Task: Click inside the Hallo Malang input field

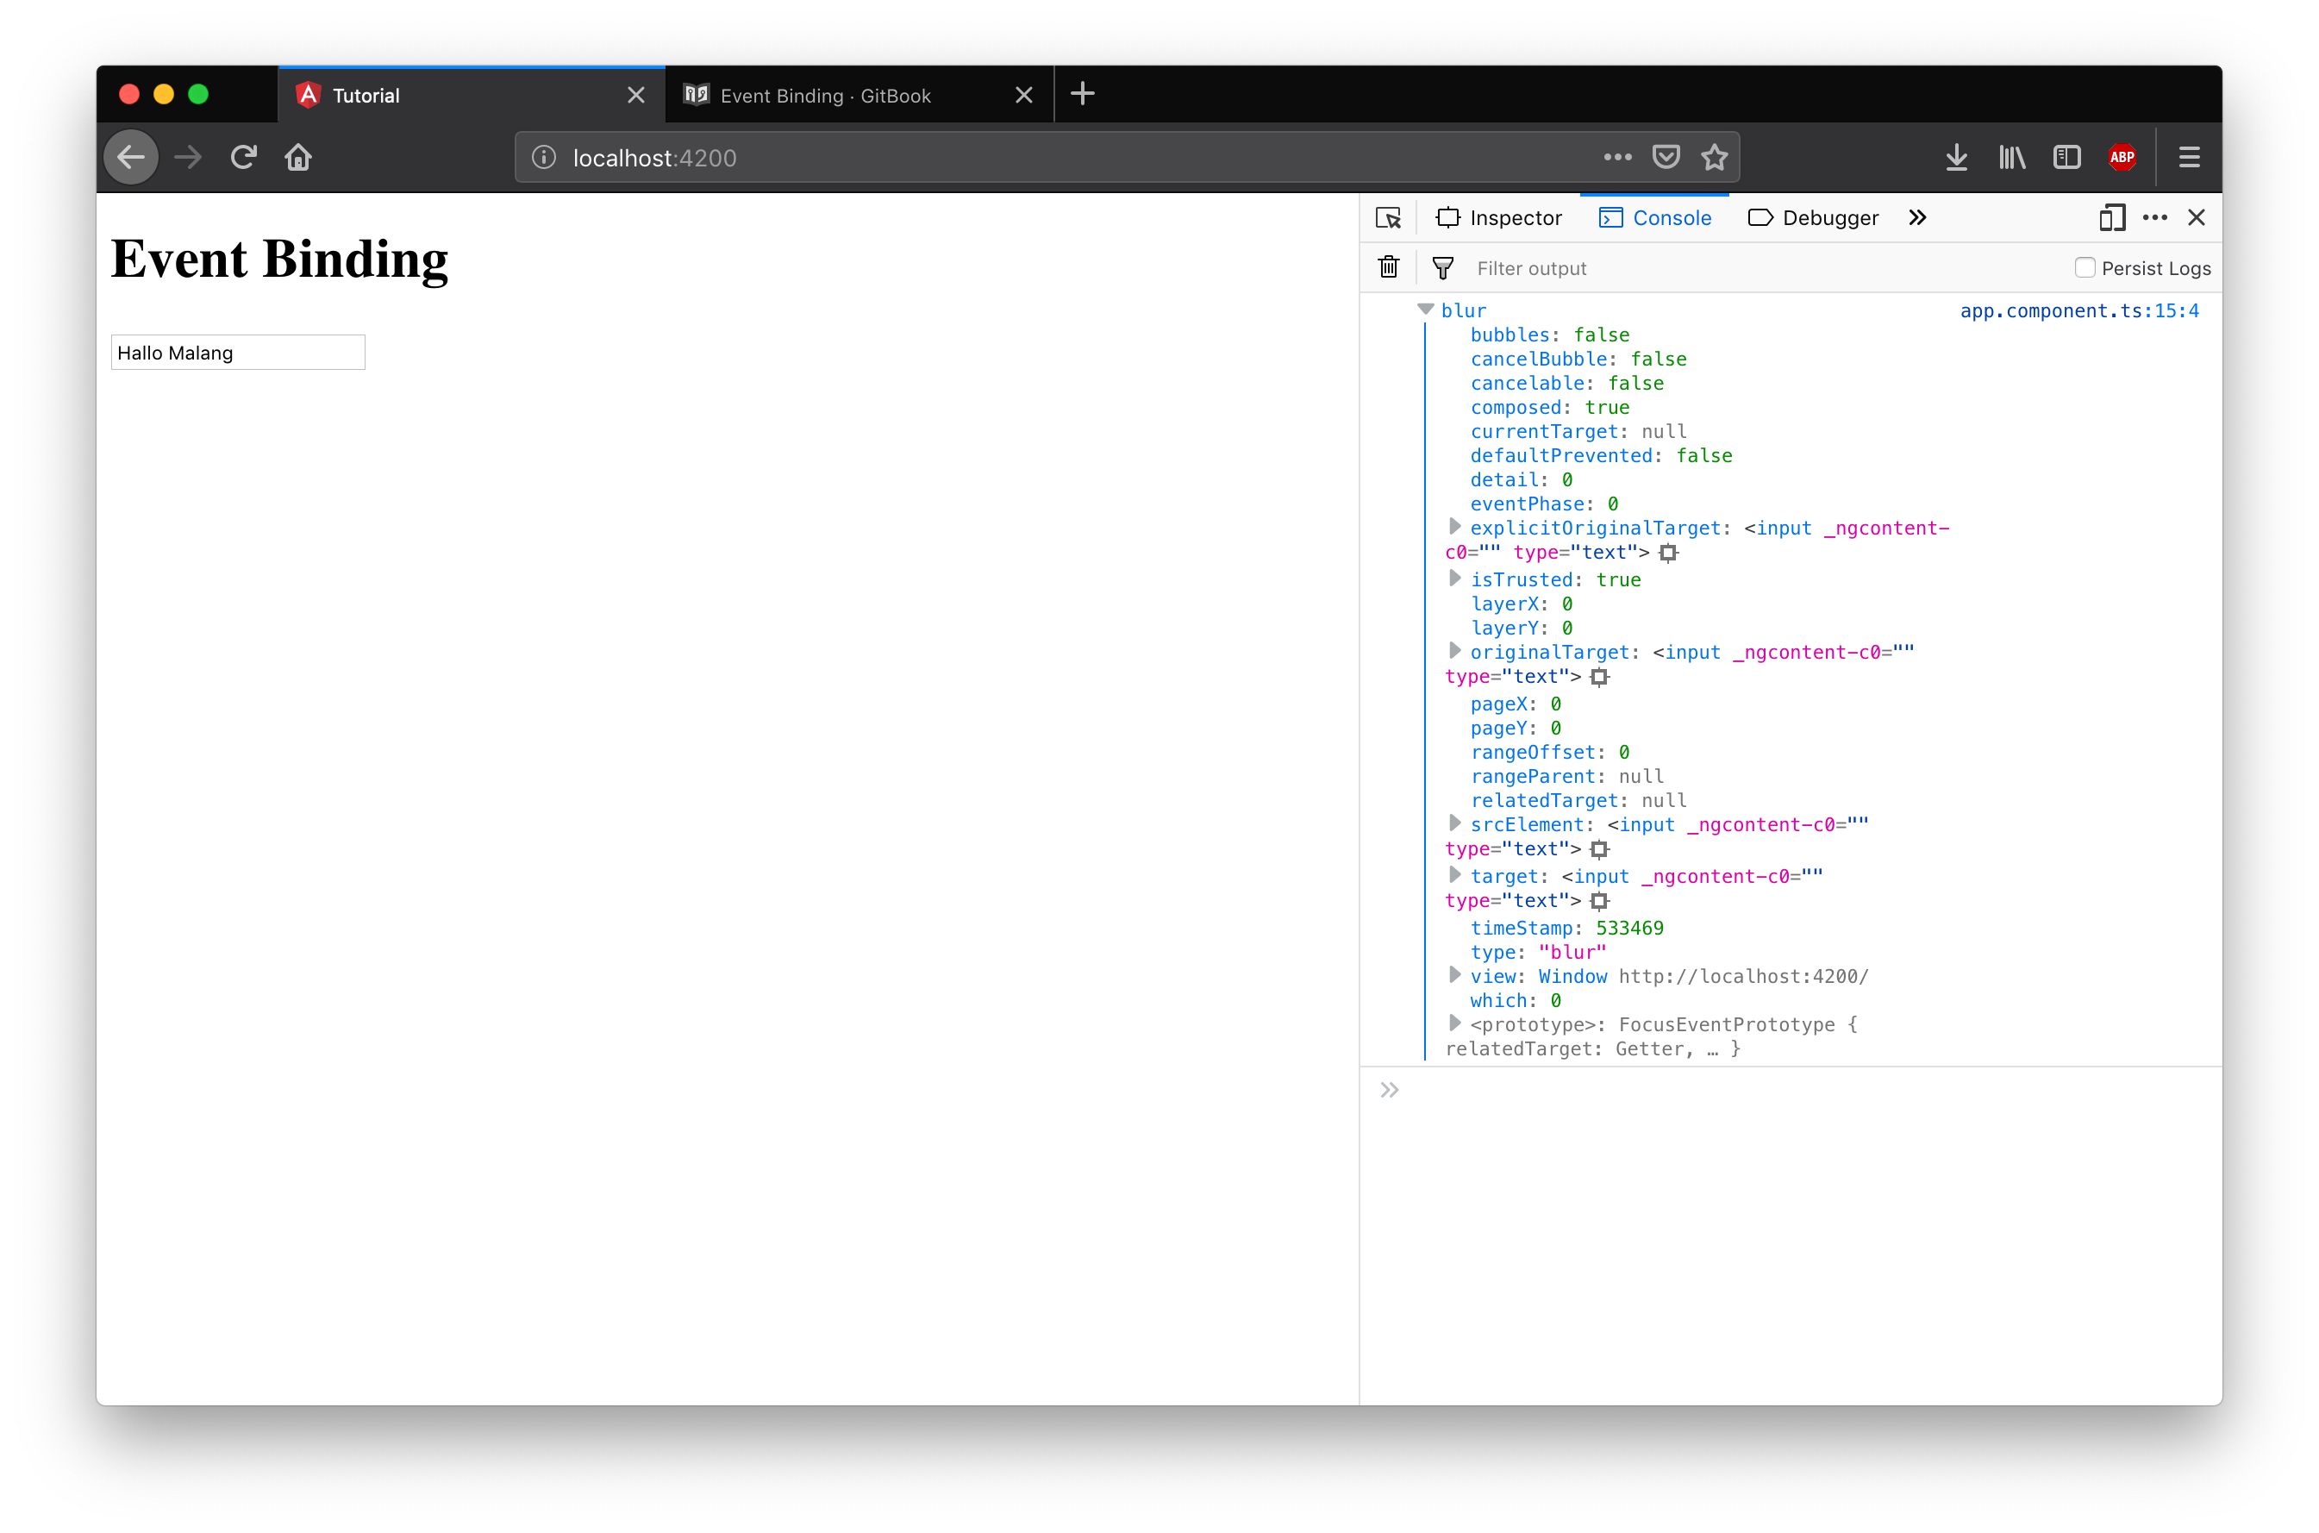Action: [240, 353]
